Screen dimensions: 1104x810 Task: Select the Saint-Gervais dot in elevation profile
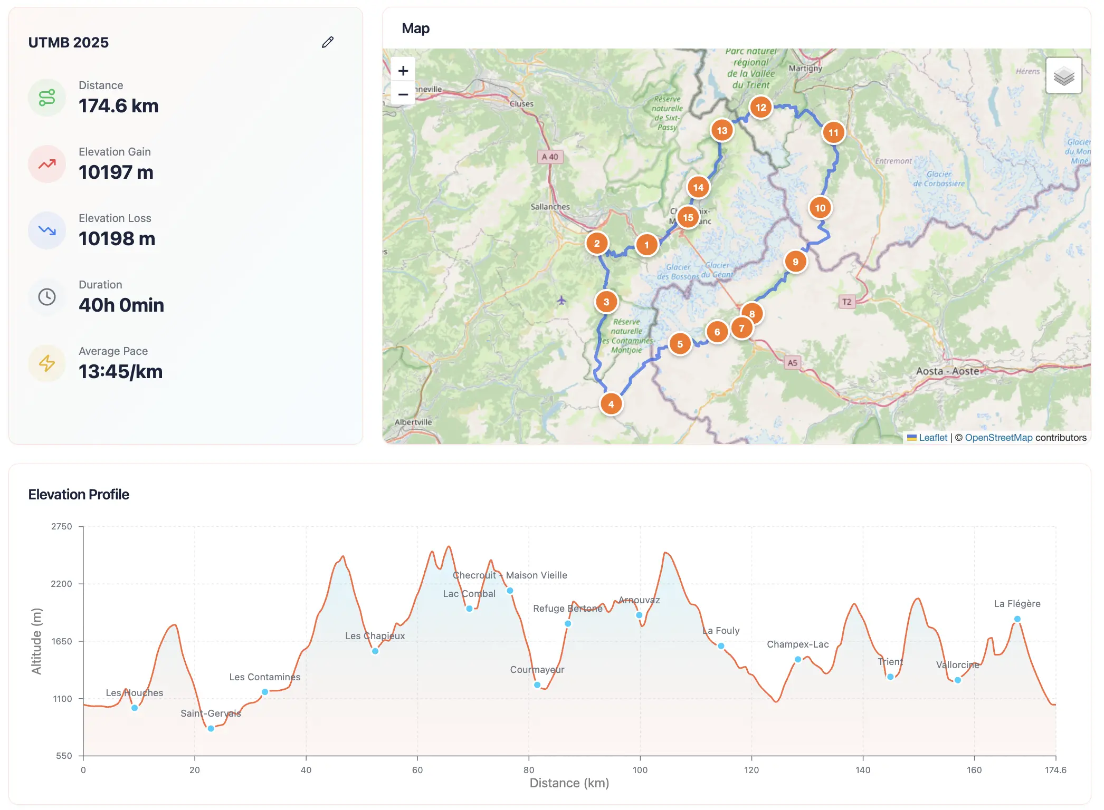[211, 729]
